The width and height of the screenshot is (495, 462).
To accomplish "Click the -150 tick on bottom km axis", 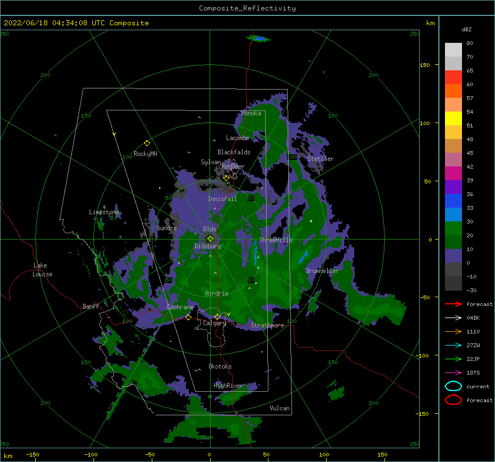I will tap(32, 454).
